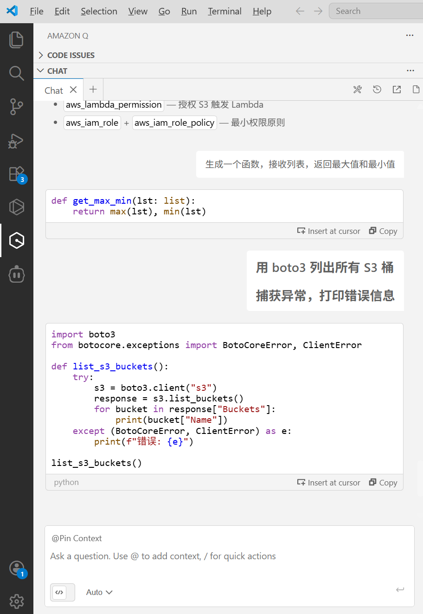Open the Run menu
Image resolution: width=423 pixels, height=614 pixels.
[x=189, y=11]
